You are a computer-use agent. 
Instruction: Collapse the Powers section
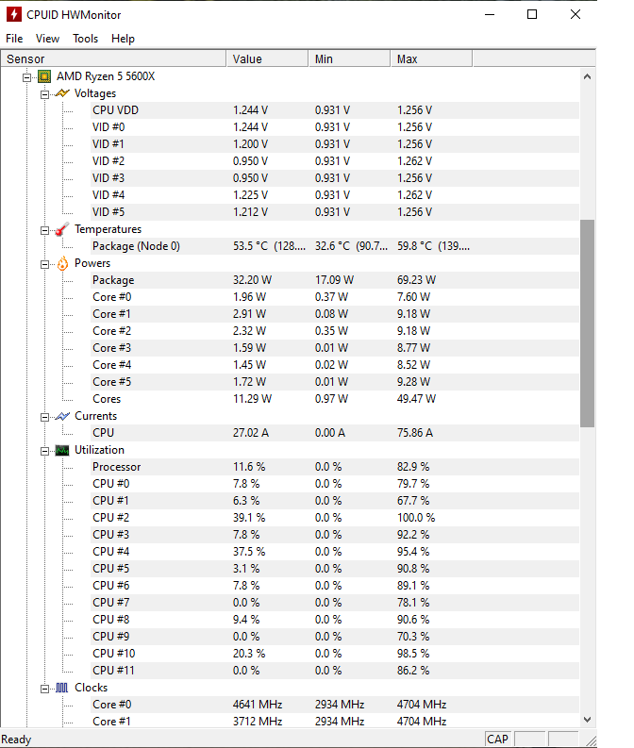44,264
